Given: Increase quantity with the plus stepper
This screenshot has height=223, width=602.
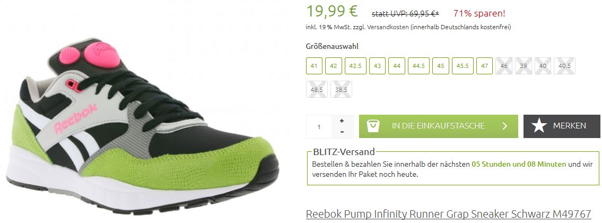Looking at the screenshot, I should point(342,121).
